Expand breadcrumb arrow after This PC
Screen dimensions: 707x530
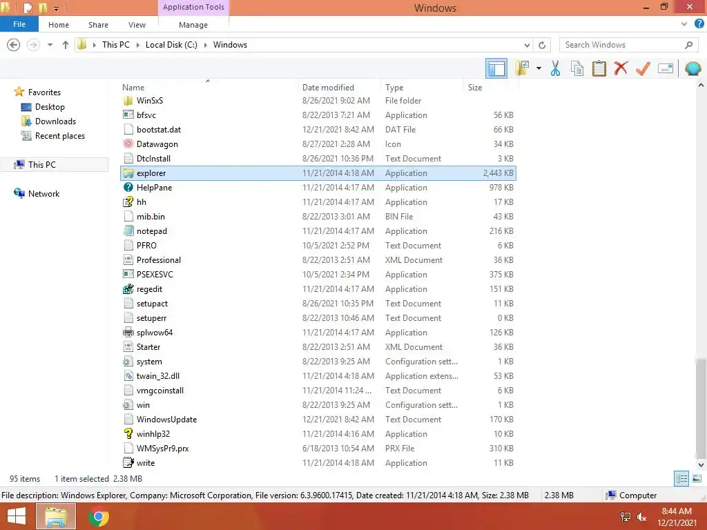138,45
